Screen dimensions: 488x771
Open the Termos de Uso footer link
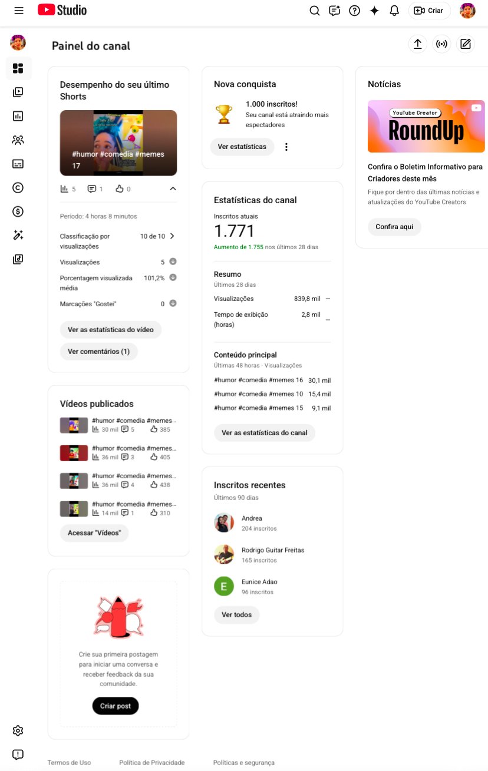click(69, 763)
